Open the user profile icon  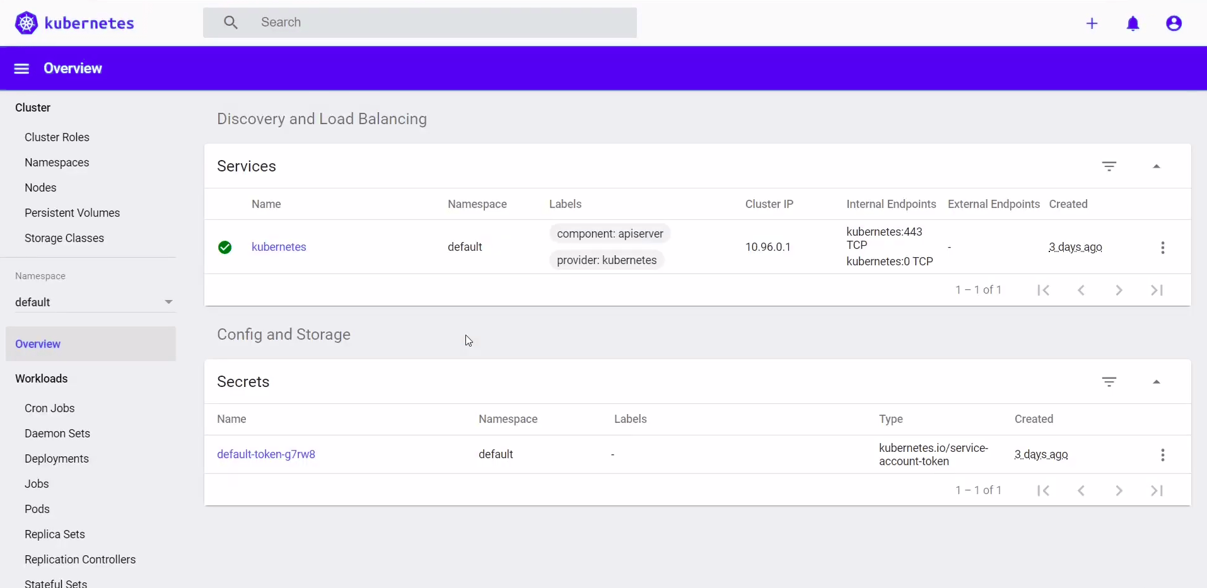1174,23
